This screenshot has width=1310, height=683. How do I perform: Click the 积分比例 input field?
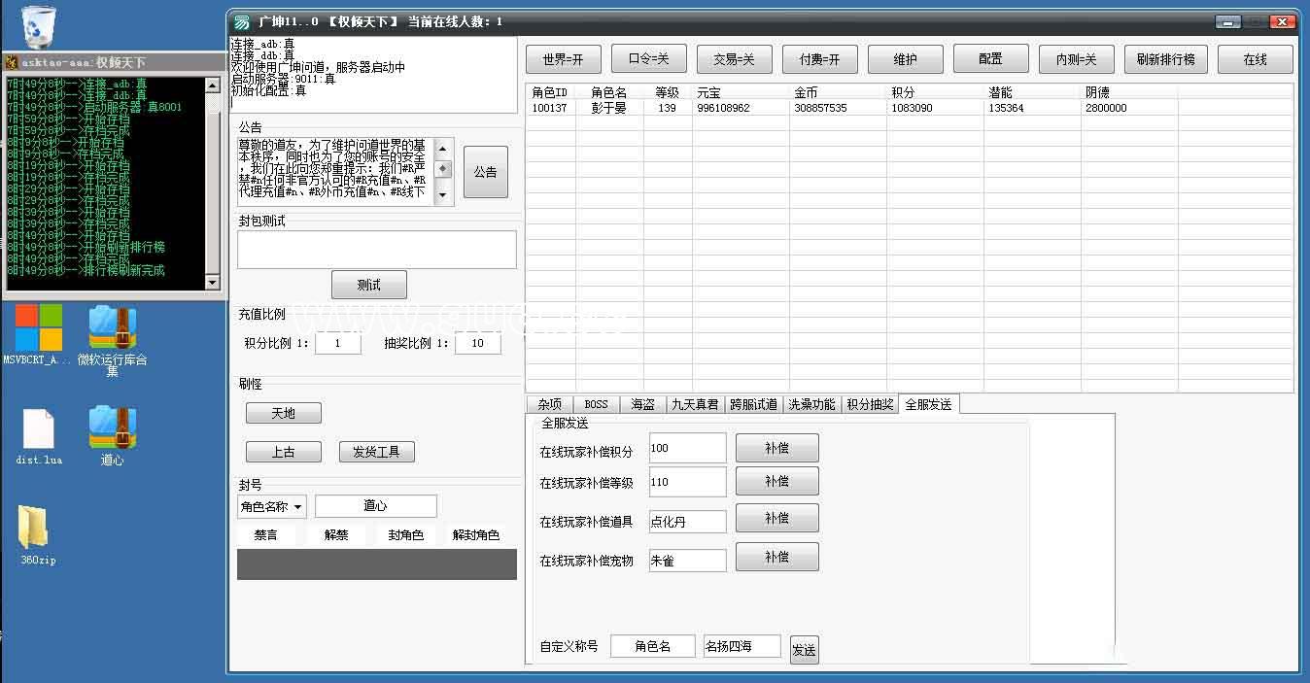pos(337,343)
